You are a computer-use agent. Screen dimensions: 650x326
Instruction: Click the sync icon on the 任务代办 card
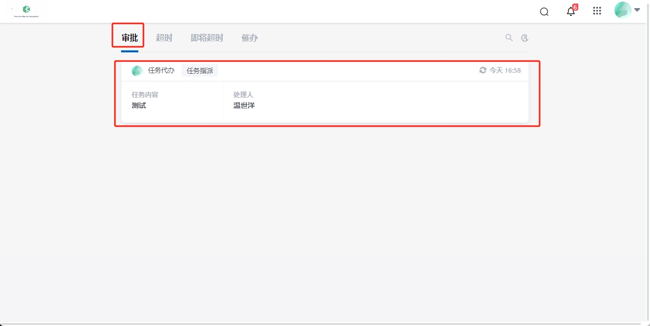click(482, 70)
